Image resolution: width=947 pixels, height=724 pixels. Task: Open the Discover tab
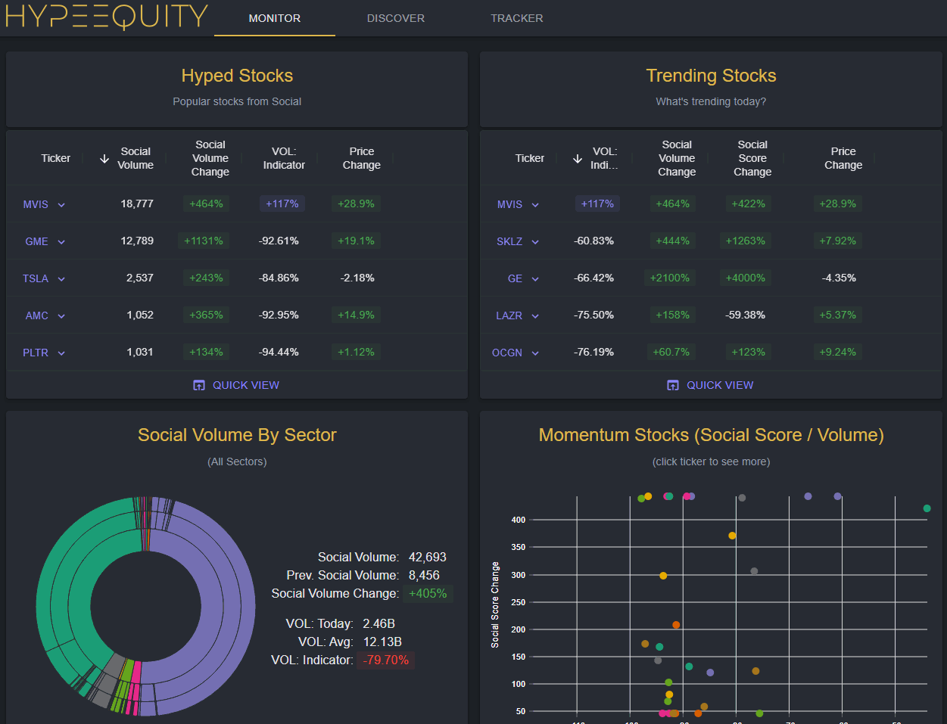[396, 18]
